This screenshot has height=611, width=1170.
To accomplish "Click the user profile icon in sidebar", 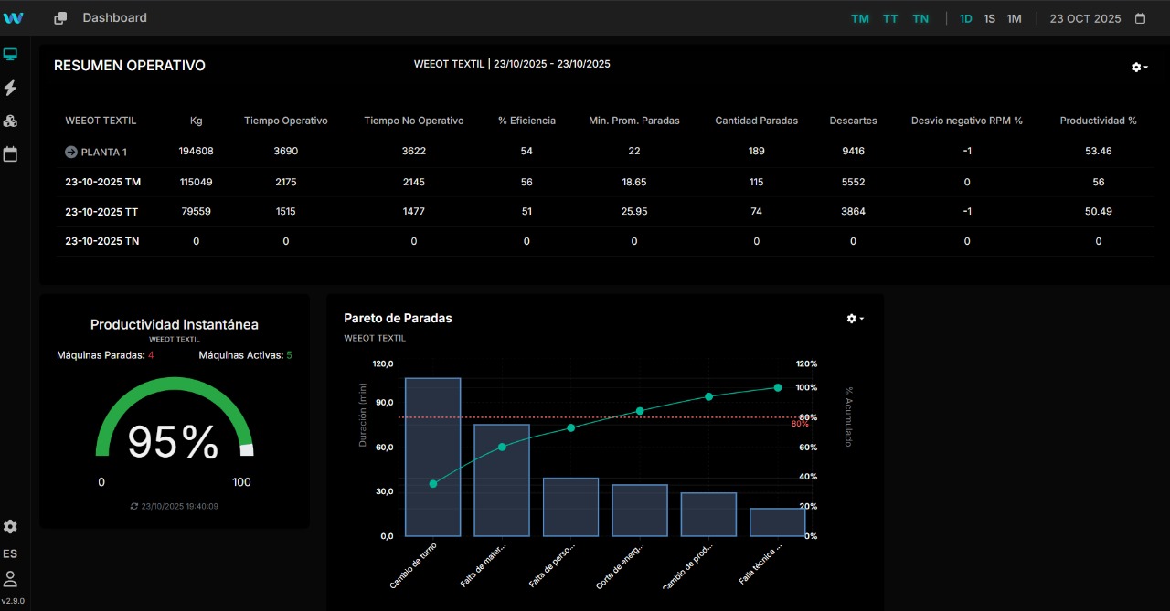I will coord(10,578).
